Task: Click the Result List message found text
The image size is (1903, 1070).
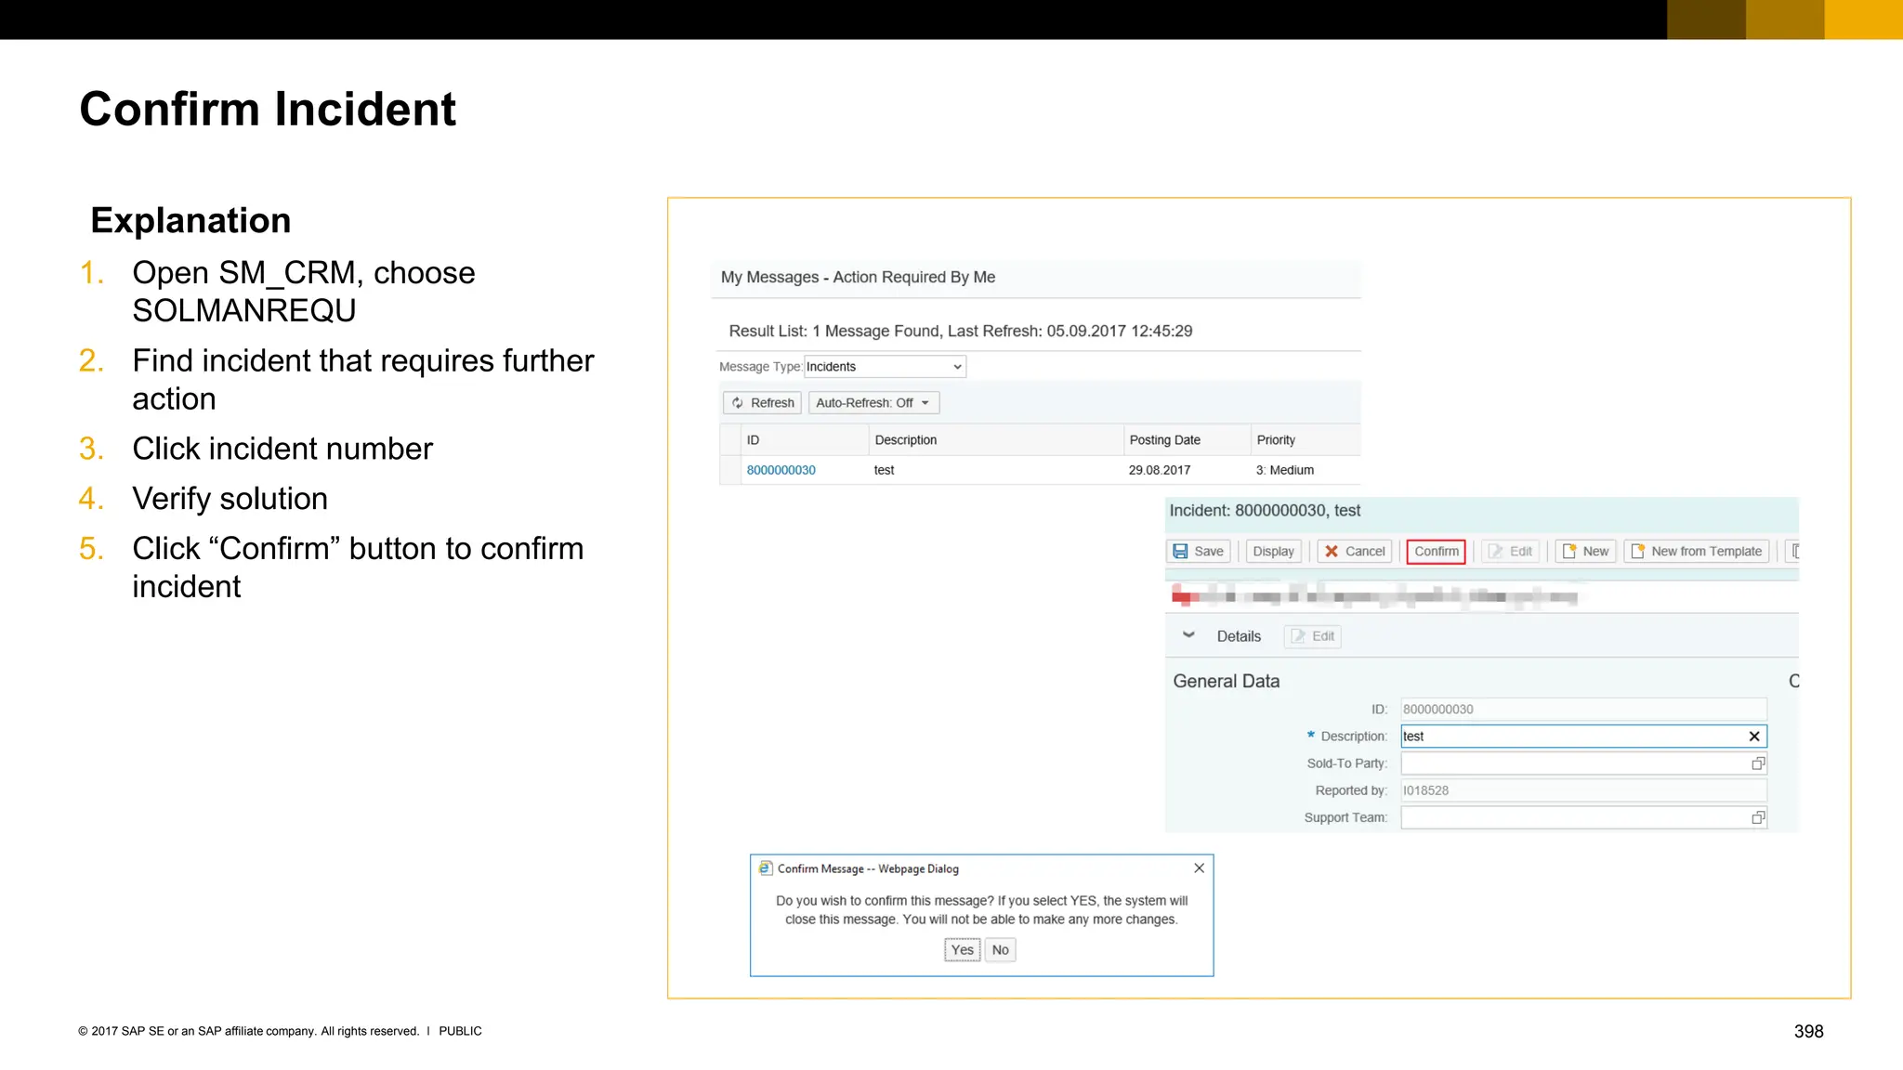Action: [x=960, y=332]
